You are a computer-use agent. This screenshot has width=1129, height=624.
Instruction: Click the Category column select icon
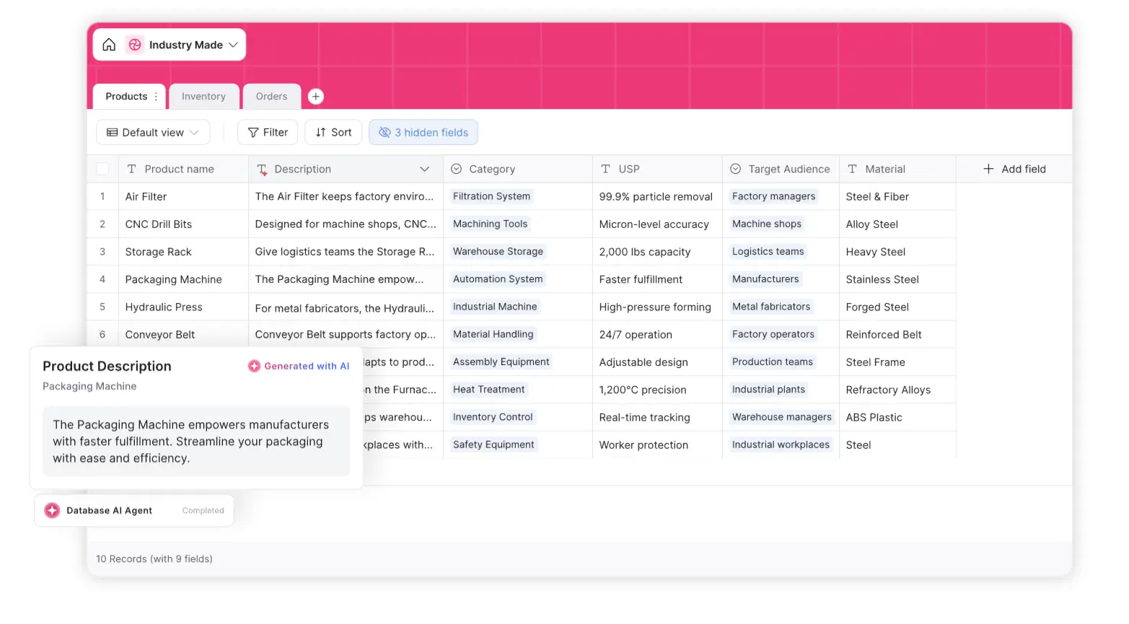(456, 169)
